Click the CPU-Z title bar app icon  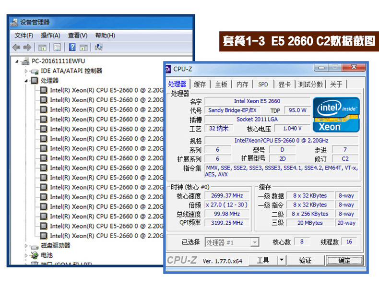coord(168,69)
